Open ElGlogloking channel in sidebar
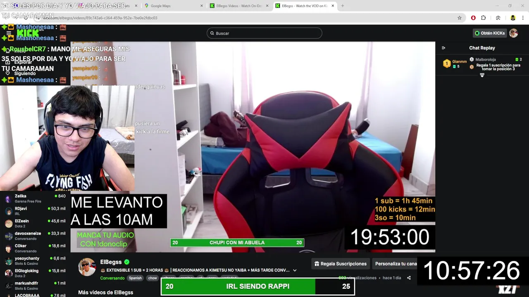Screen dimensions: 529x297 click(x=35, y=273)
